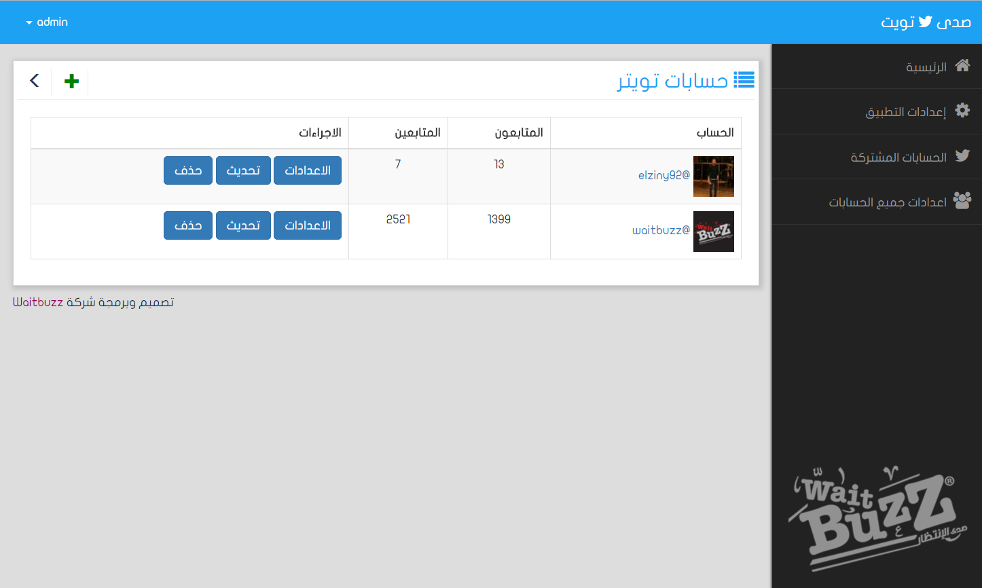
Task: Click the Waitbuzz footer link
Action: (x=38, y=302)
